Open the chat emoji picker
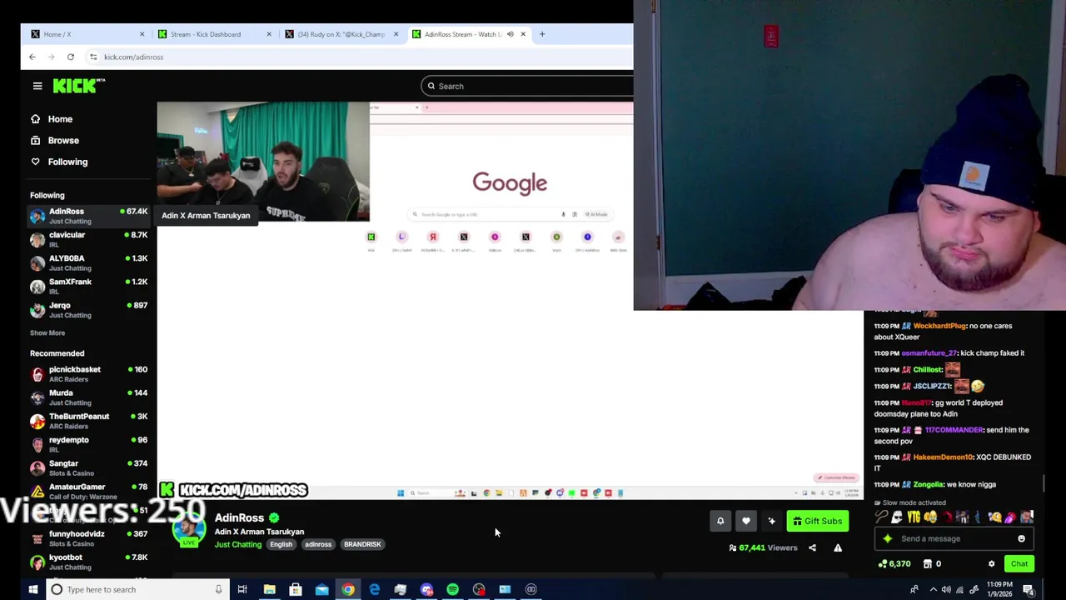1066x600 pixels. click(x=1021, y=538)
